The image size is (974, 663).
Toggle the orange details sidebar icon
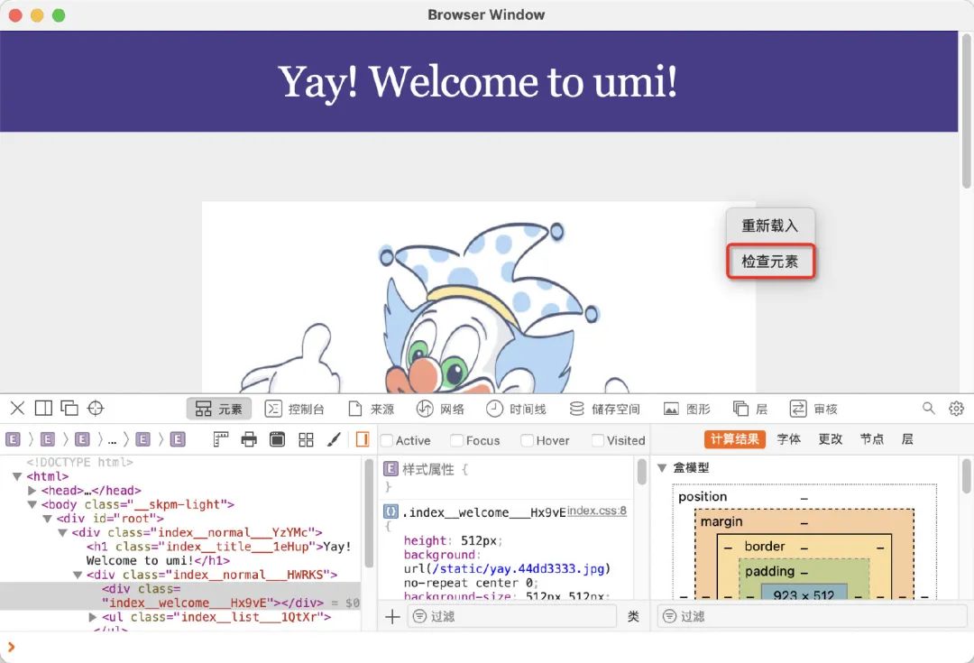pos(363,440)
